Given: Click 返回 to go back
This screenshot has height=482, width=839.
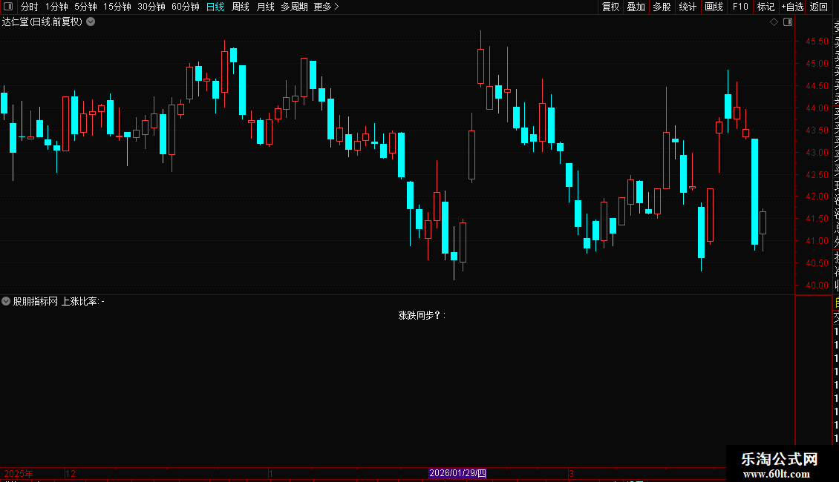Looking at the screenshot, I should 819,7.
